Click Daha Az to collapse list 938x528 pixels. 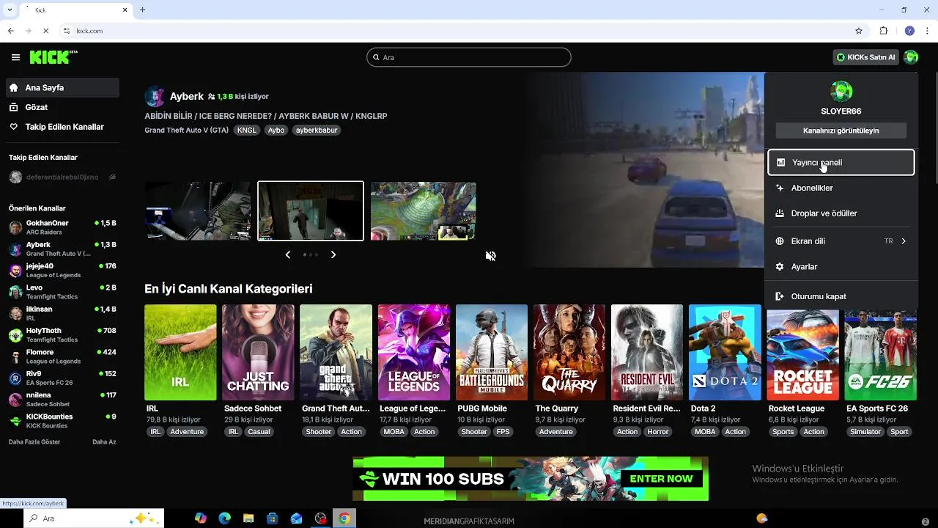pos(104,442)
